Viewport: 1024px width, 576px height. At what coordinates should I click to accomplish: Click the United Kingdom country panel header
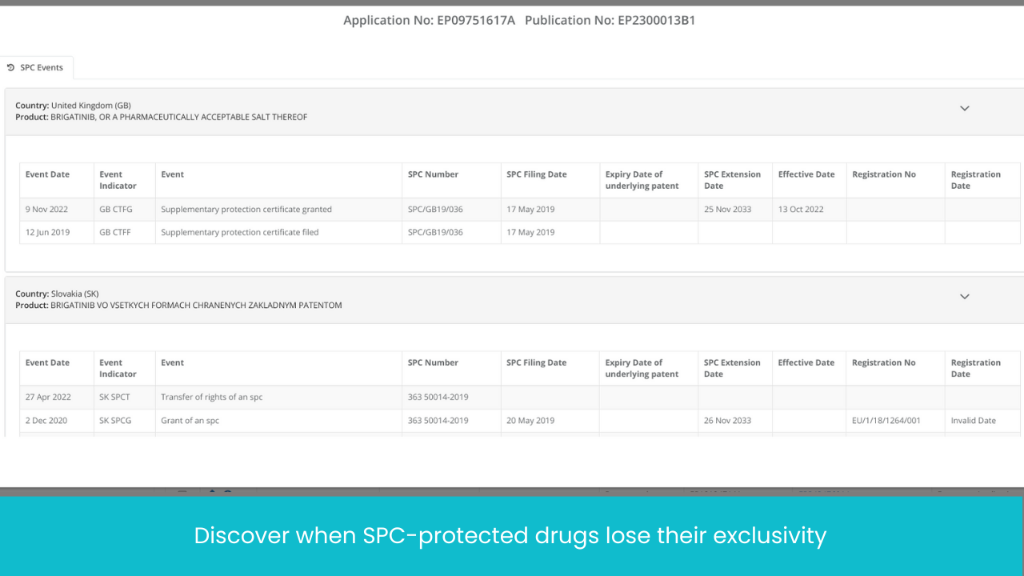coord(480,111)
